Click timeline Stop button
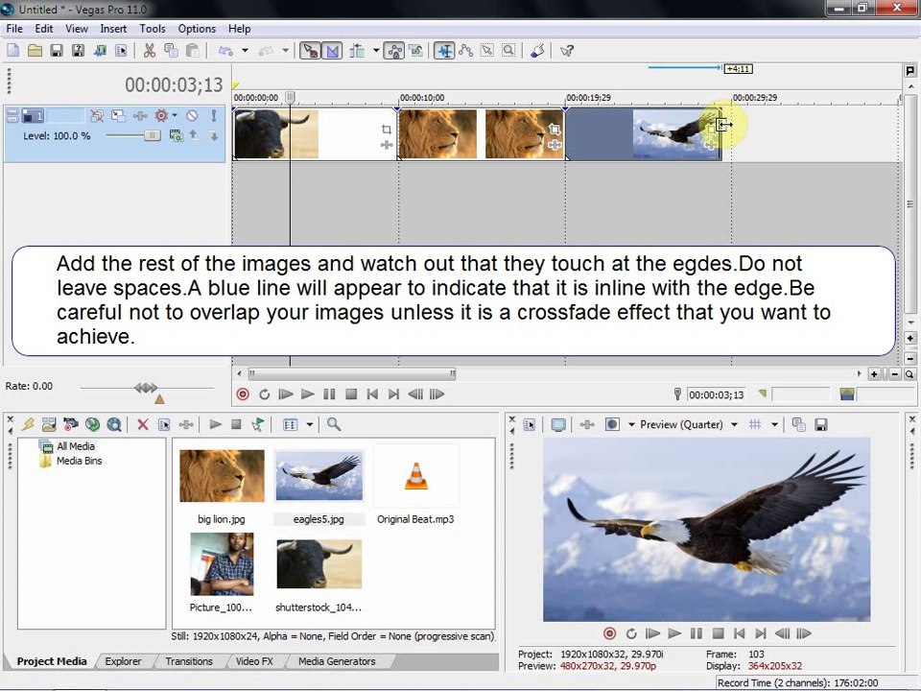921x691 pixels. tap(351, 394)
